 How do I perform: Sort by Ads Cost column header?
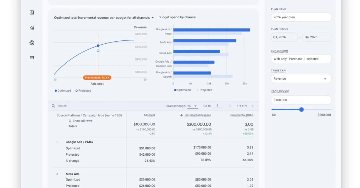(149, 115)
